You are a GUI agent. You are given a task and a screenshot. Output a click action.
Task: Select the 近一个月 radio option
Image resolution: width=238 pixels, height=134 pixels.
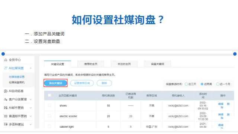click(218, 84)
